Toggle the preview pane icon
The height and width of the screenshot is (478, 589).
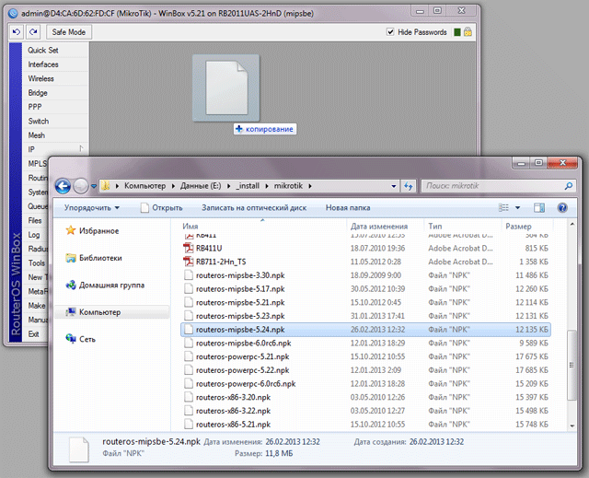point(539,207)
